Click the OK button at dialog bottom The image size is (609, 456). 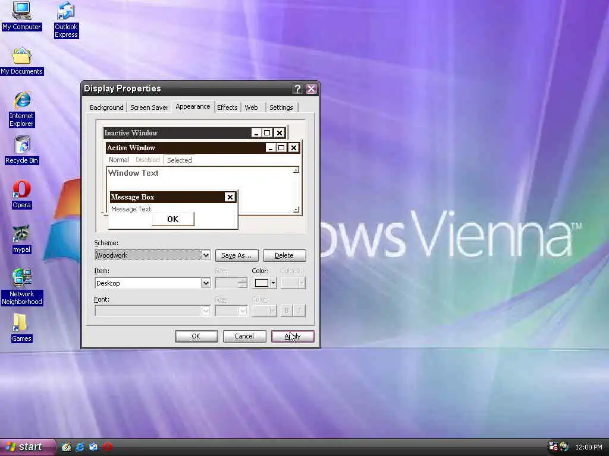pos(196,336)
